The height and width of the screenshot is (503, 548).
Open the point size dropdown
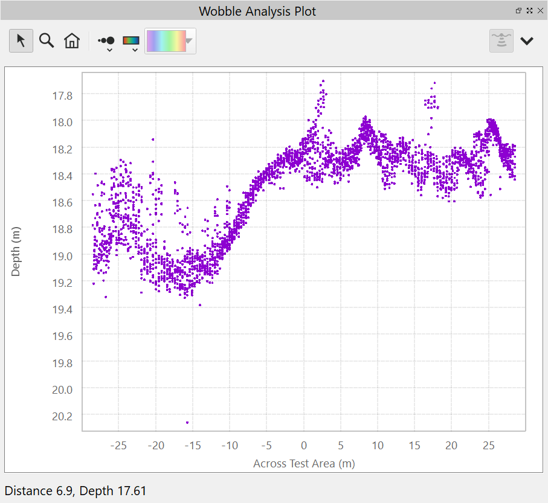(106, 42)
